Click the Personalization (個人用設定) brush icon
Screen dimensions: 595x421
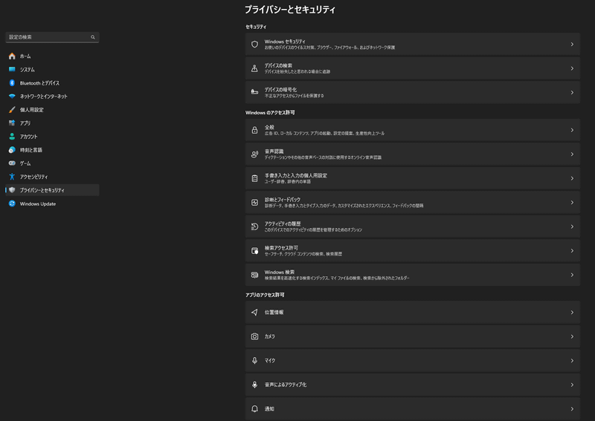[x=12, y=109]
